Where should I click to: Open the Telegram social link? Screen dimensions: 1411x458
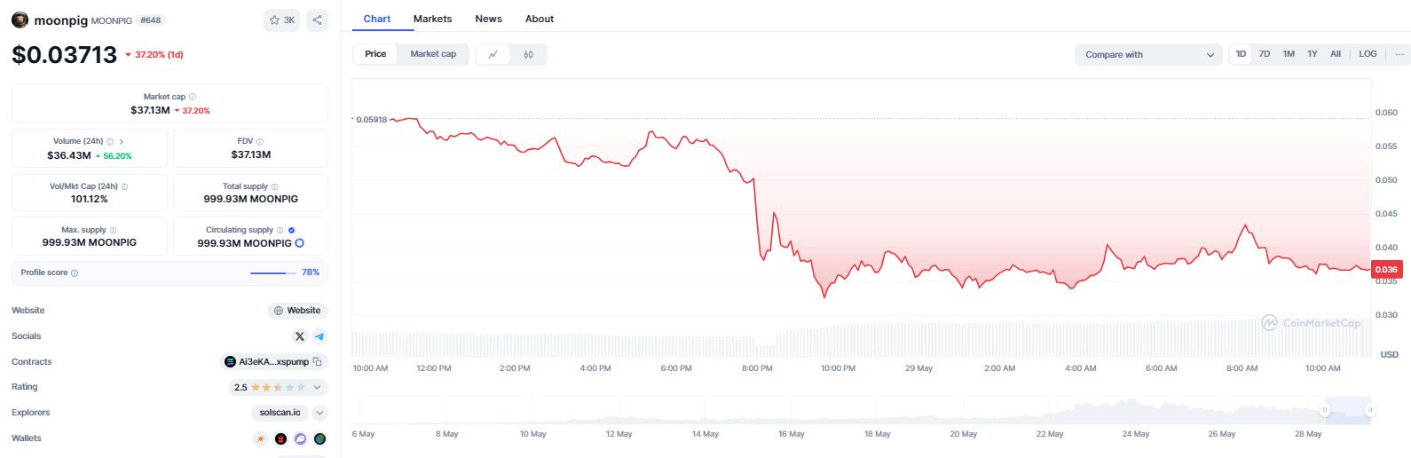pos(319,336)
